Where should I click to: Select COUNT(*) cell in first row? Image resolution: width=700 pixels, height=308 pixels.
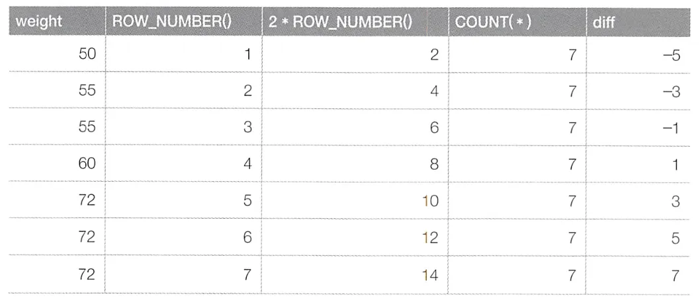click(517, 54)
